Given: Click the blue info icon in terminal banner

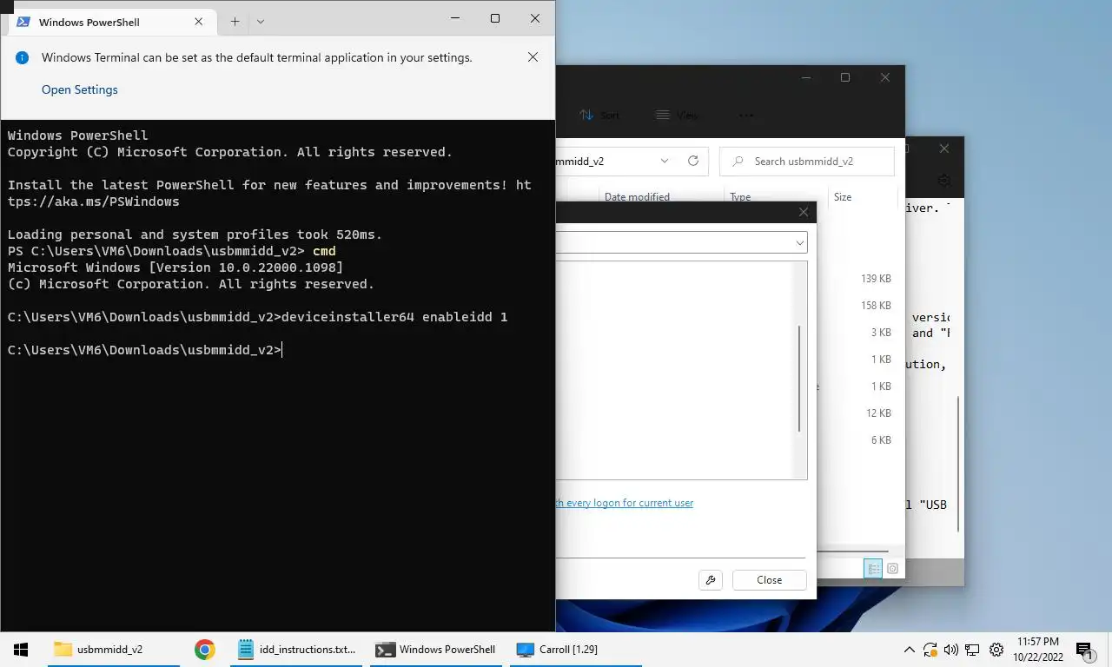Looking at the screenshot, I should point(23,58).
